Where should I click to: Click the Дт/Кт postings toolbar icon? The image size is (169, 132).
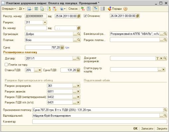pyautogui.click(x=83, y=9)
